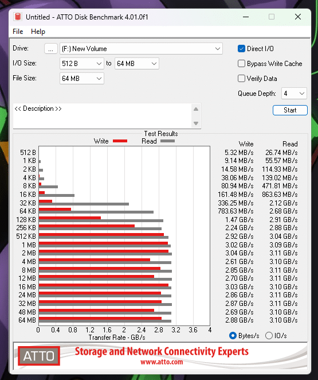Open the Help menu
The image size is (318, 380).
[38, 32]
